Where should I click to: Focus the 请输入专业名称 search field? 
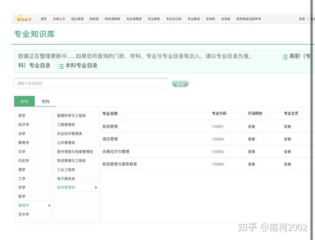91,83
